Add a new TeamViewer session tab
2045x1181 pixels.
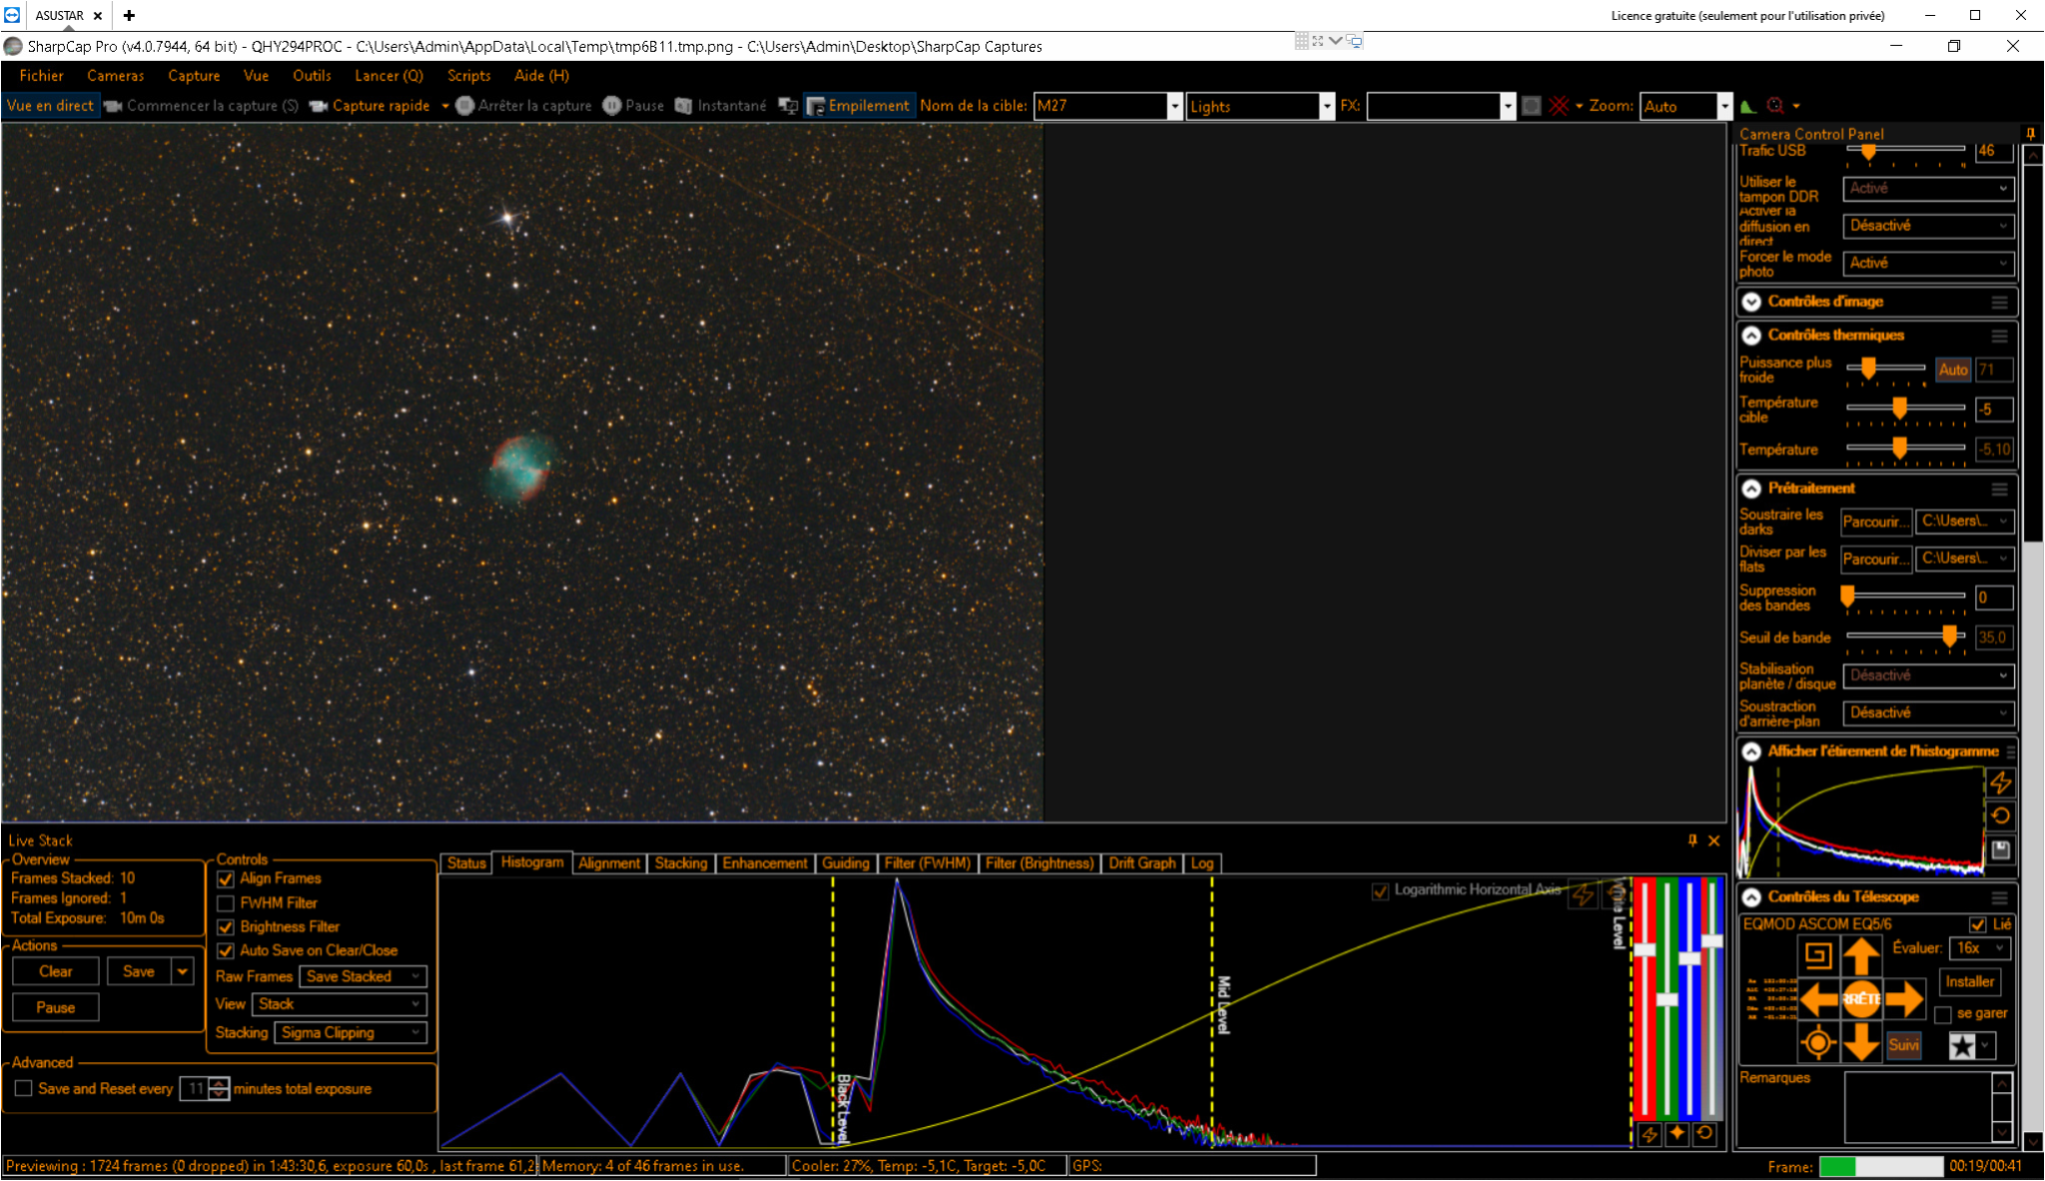pos(129,15)
